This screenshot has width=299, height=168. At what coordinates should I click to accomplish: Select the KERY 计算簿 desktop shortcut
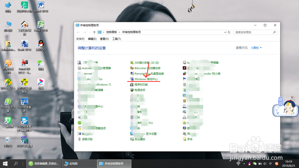coord(25,142)
